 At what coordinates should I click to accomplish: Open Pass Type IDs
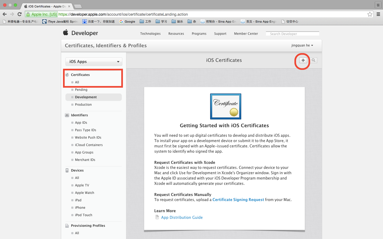pyautogui.click(x=85, y=130)
